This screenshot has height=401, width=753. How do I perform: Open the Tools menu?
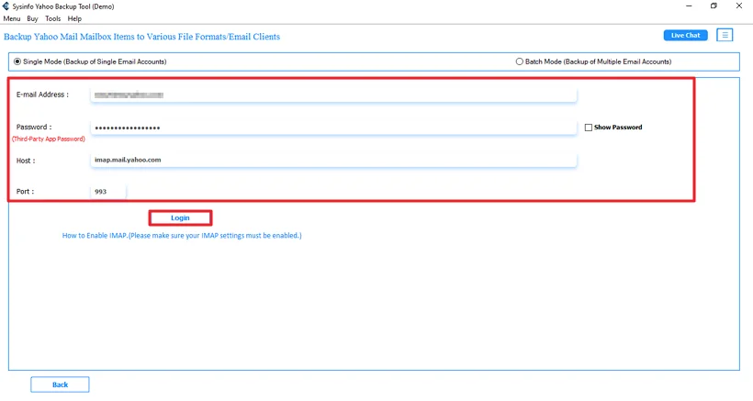pos(53,18)
